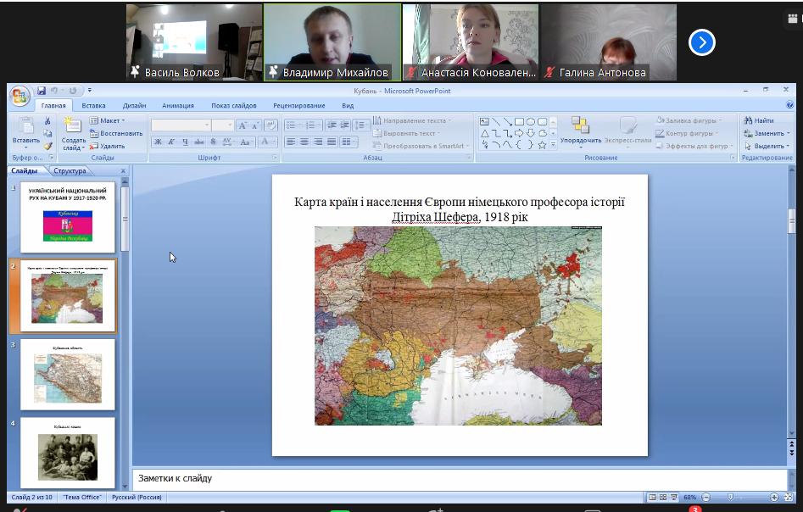Screen dimensions: 803x512
Task: Select slide 4 thumbnail with group photo
Action: pyautogui.click(x=68, y=454)
